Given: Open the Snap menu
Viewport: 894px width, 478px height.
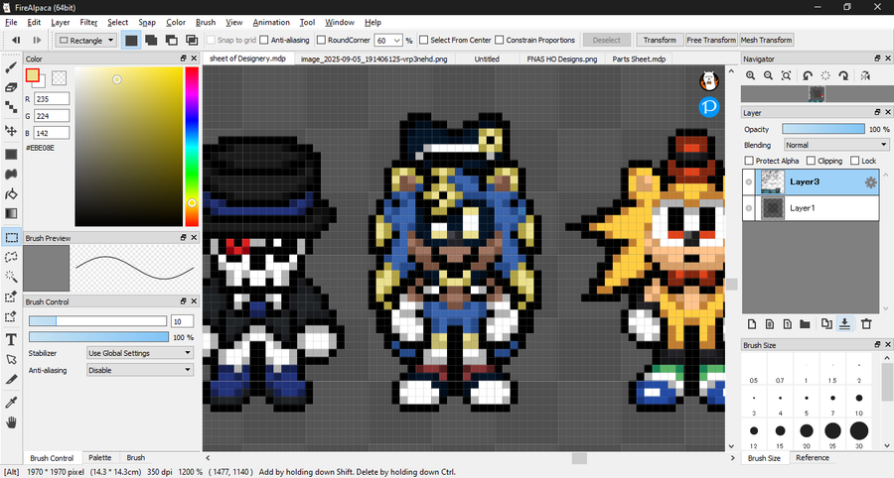Looking at the screenshot, I should [147, 22].
